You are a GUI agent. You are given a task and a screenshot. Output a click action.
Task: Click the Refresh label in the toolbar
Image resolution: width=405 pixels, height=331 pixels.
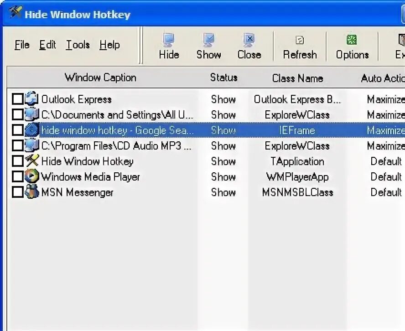(x=300, y=54)
